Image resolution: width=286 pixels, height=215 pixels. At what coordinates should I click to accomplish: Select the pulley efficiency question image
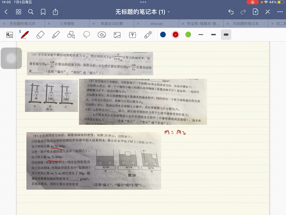click(x=90, y=63)
